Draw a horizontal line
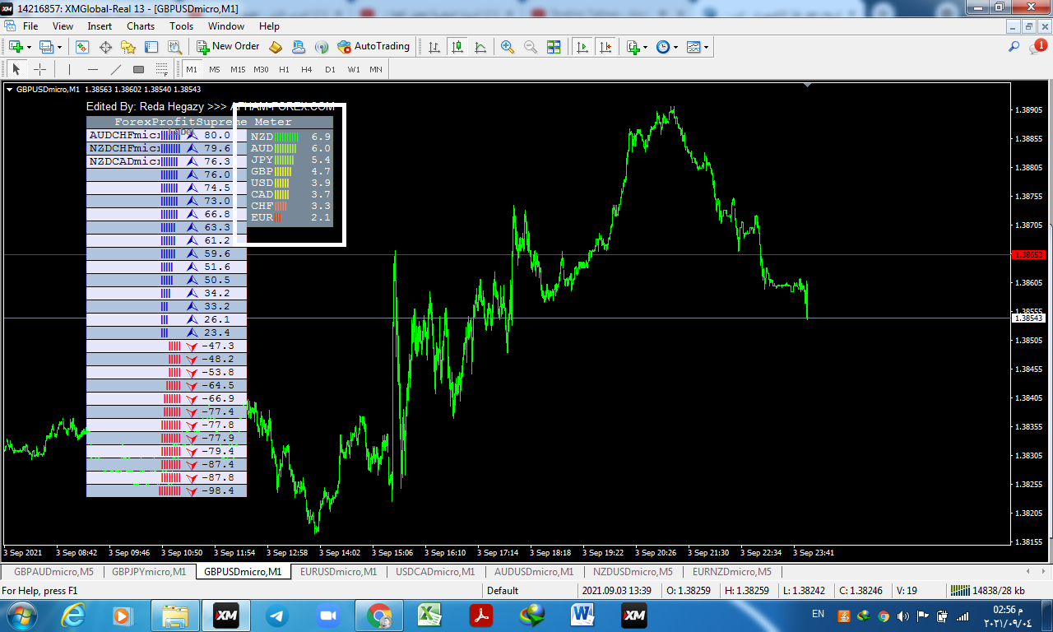This screenshot has width=1053, height=632. (x=92, y=69)
